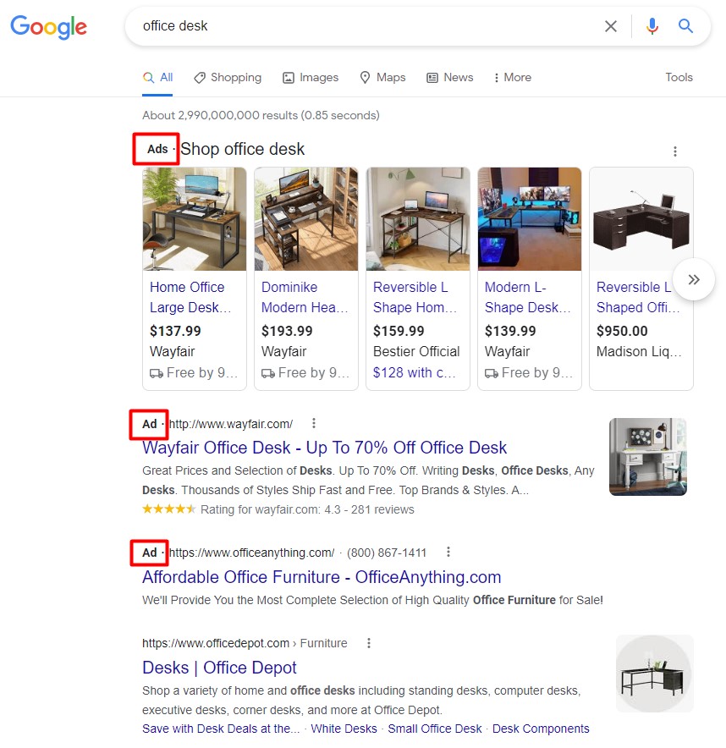726x748 pixels.
Task: Open Affordable Office Furniture ad headline
Action: [322, 577]
